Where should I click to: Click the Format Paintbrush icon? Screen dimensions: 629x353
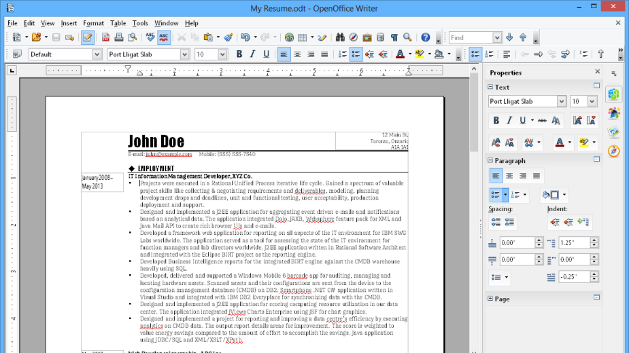[x=228, y=37]
